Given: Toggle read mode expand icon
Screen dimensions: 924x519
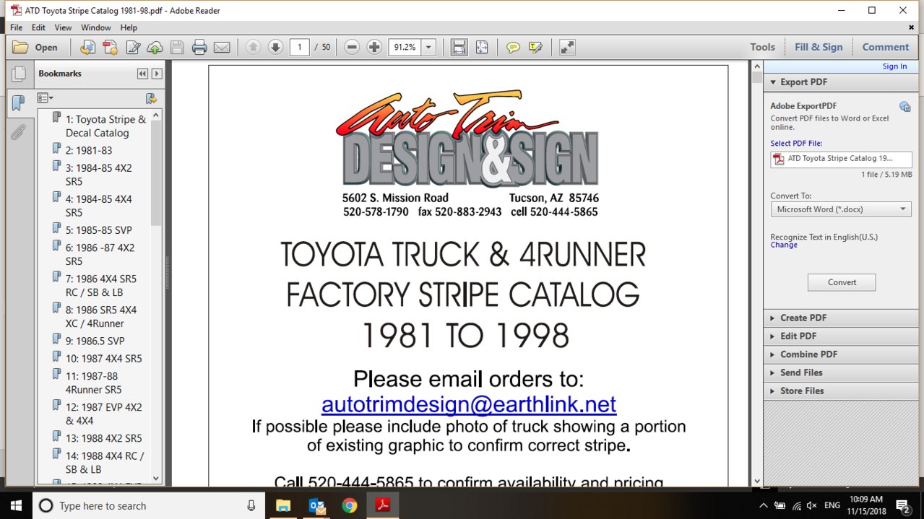Looking at the screenshot, I should point(567,47).
